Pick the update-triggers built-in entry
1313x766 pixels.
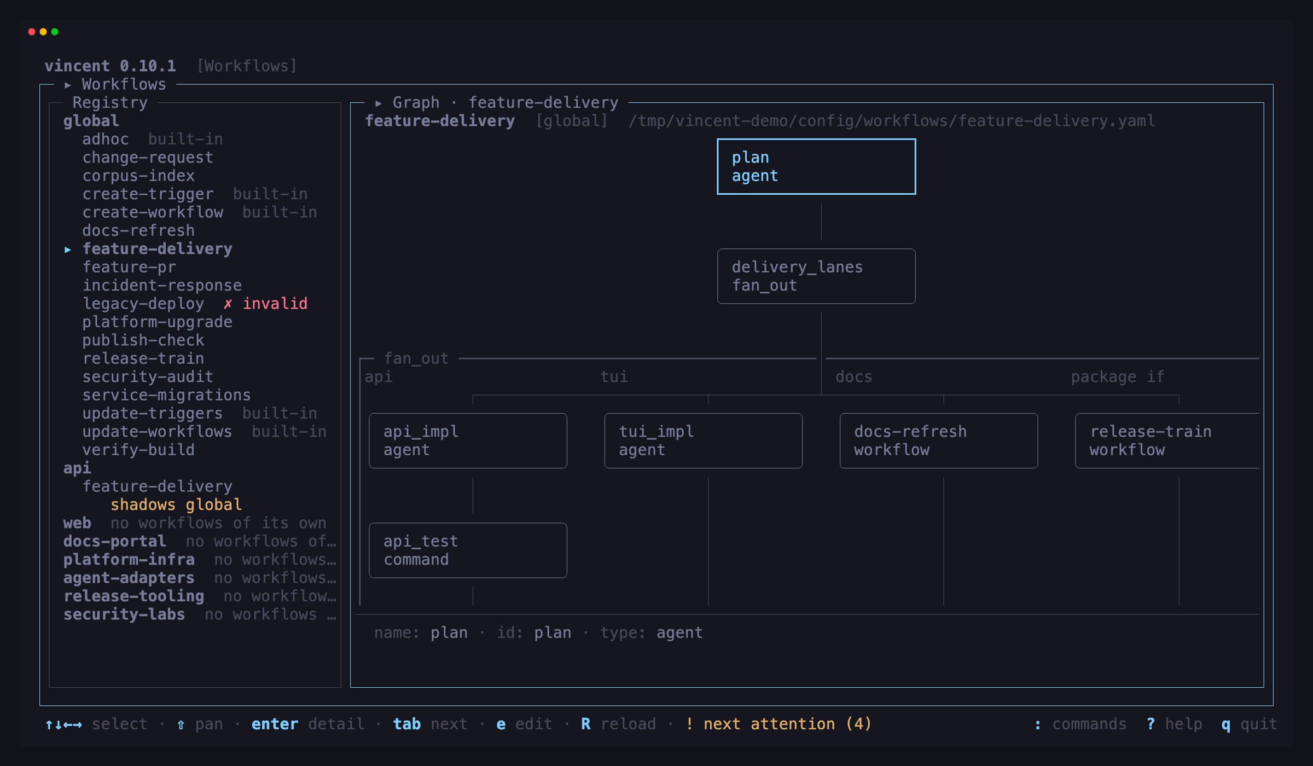[200, 413]
